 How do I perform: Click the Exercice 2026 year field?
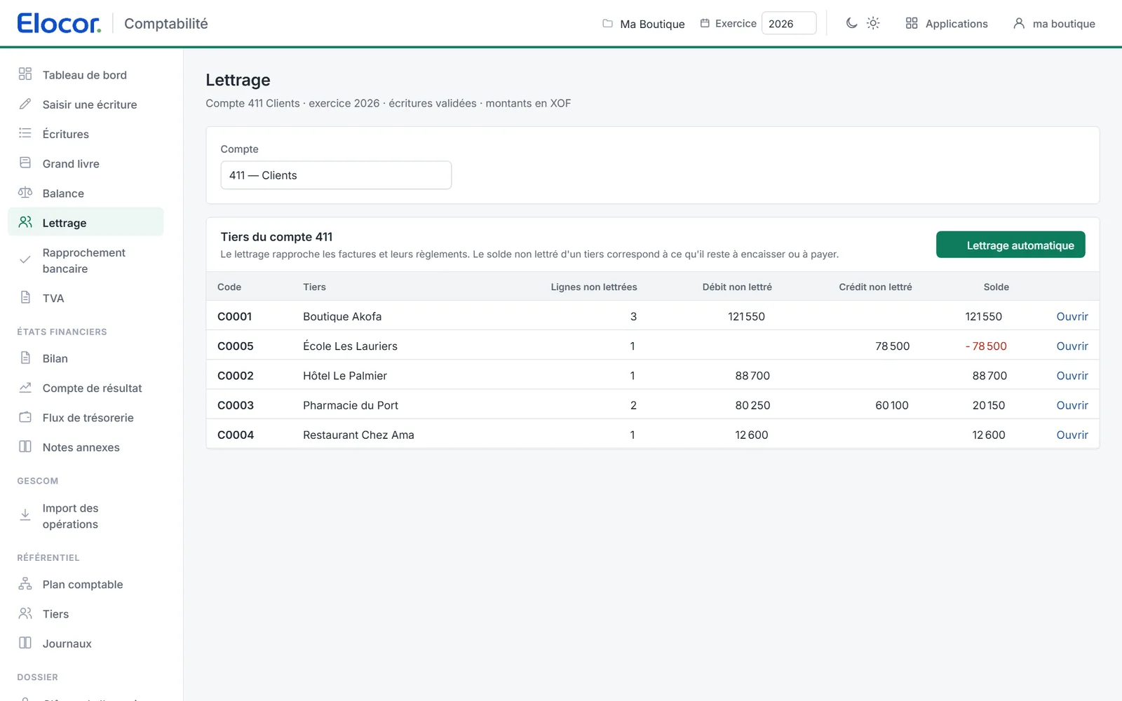(789, 23)
